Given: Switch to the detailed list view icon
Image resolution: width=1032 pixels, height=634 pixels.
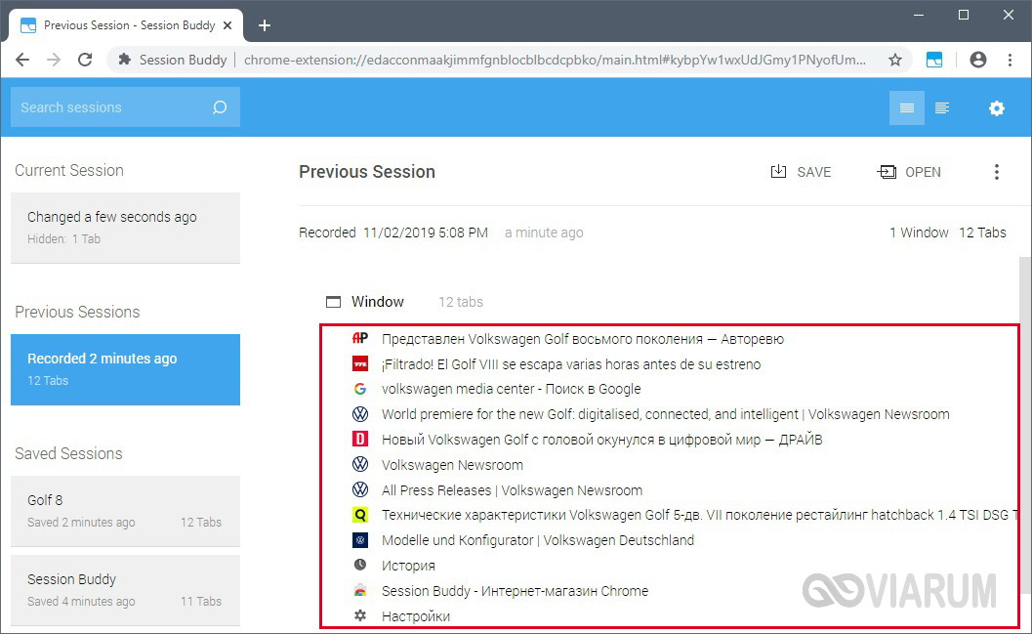Looking at the screenshot, I should coord(942,108).
